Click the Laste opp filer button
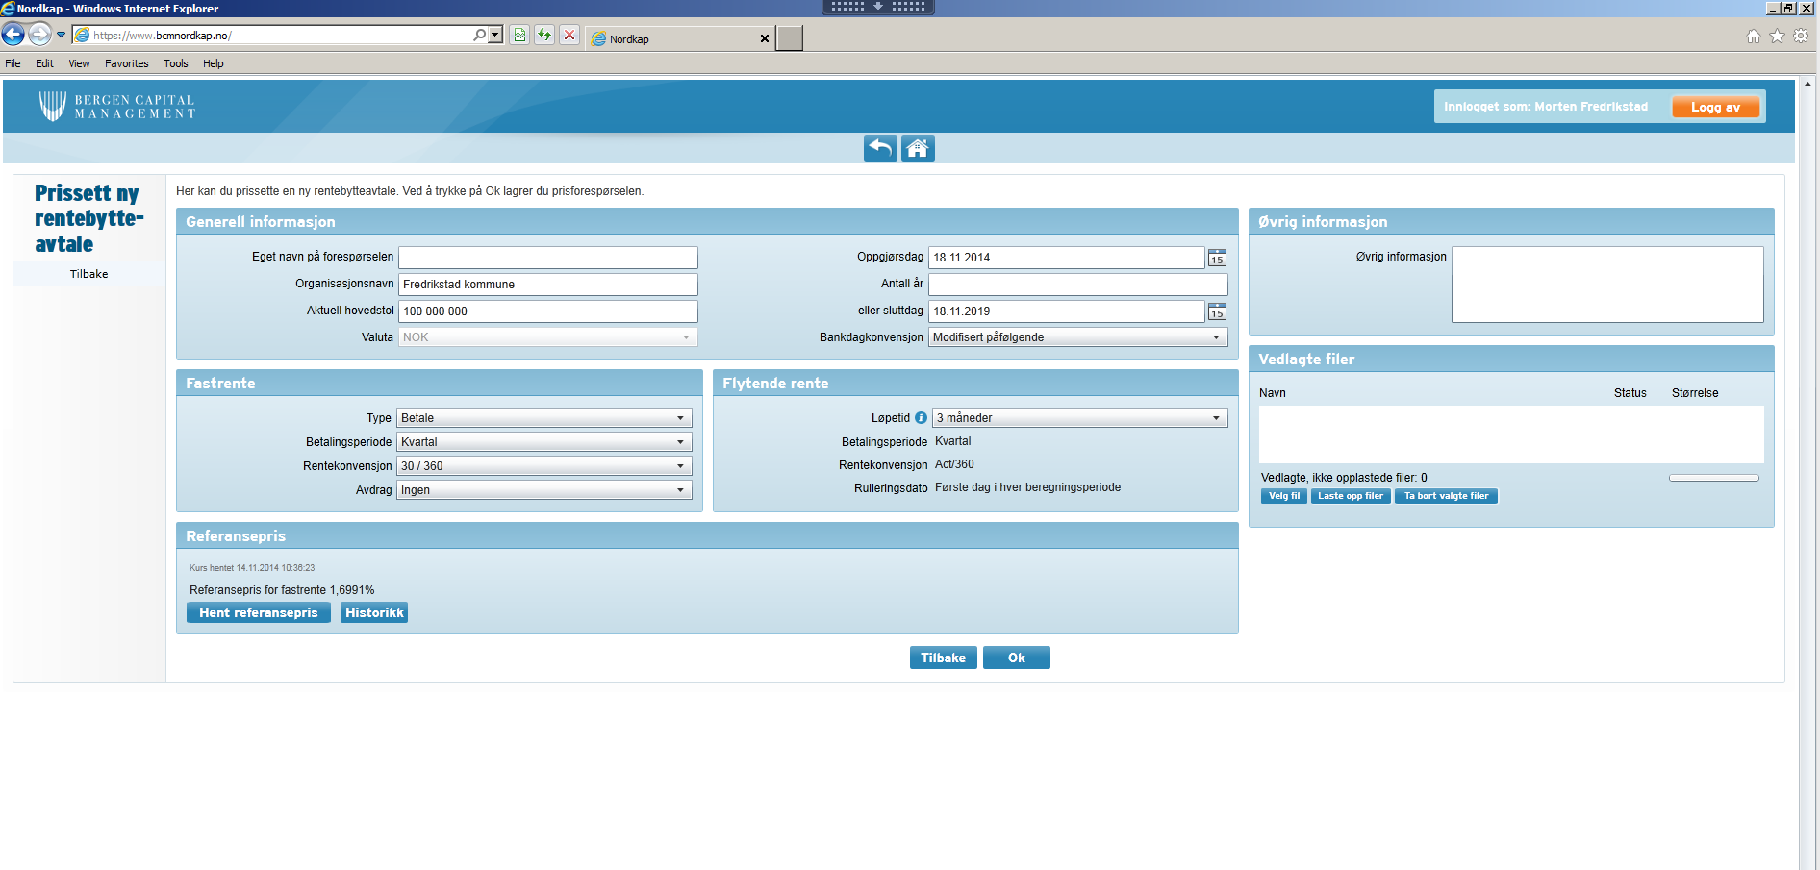Image resolution: width=1820 pixels, height=870 pixels. pyautogui.click(x=1351, y=496)
